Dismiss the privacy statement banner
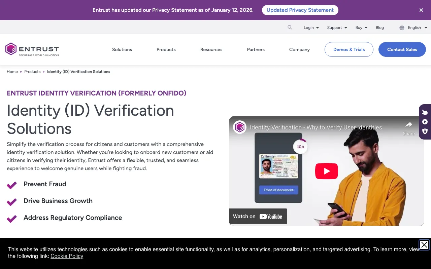Screen dimensions: 431x269 point(421,10)
